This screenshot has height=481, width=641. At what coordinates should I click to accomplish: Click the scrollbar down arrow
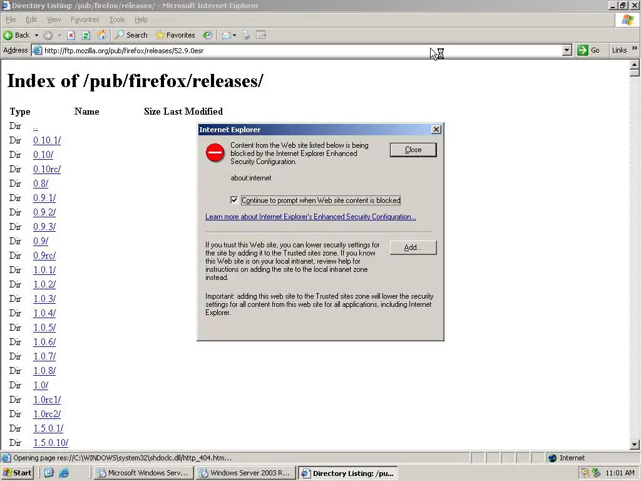(635, 445)
